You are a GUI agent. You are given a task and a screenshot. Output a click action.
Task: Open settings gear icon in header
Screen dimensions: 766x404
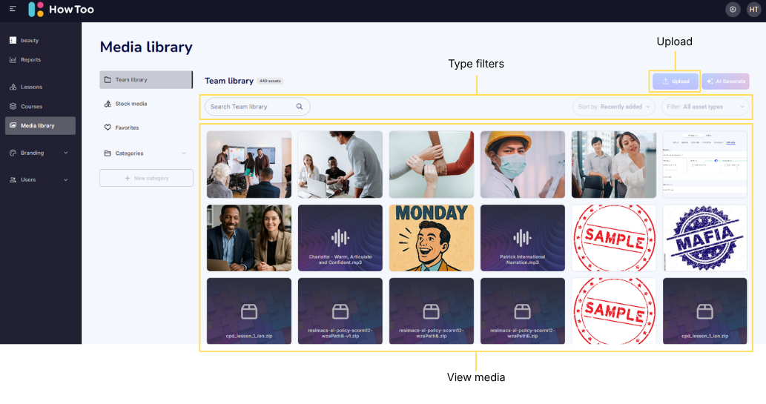[x=733, y=10]
